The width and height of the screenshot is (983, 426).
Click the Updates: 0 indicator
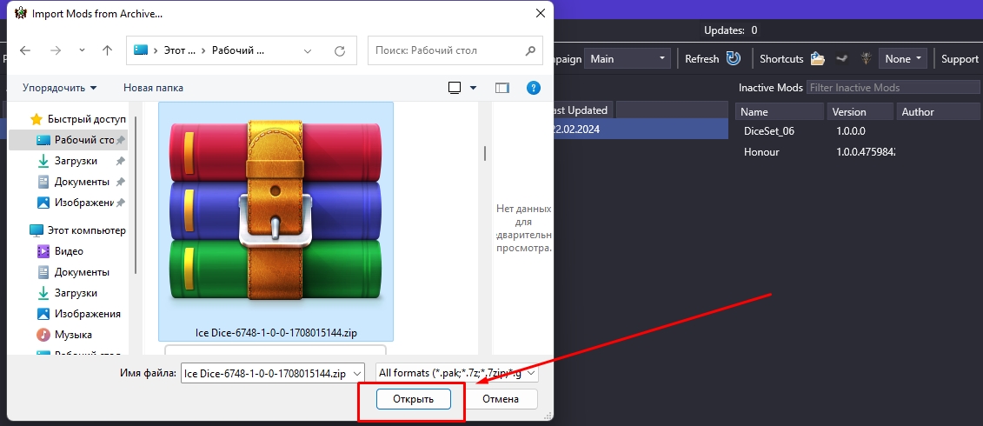point(731,30)
